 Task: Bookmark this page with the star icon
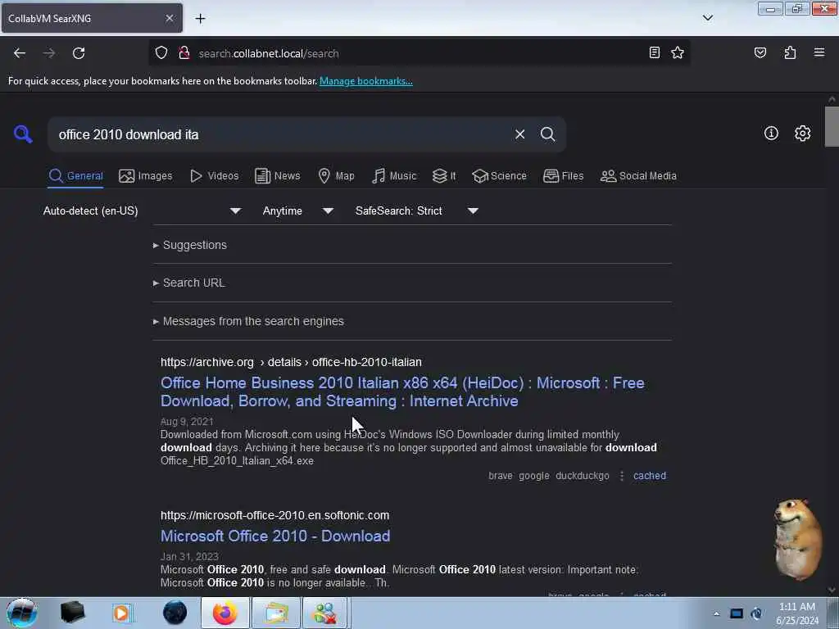point(678,52)
